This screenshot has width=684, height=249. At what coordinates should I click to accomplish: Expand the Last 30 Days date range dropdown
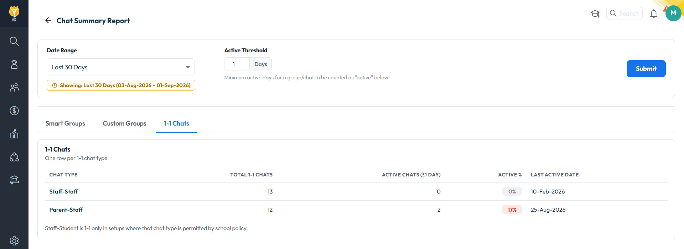121,67
